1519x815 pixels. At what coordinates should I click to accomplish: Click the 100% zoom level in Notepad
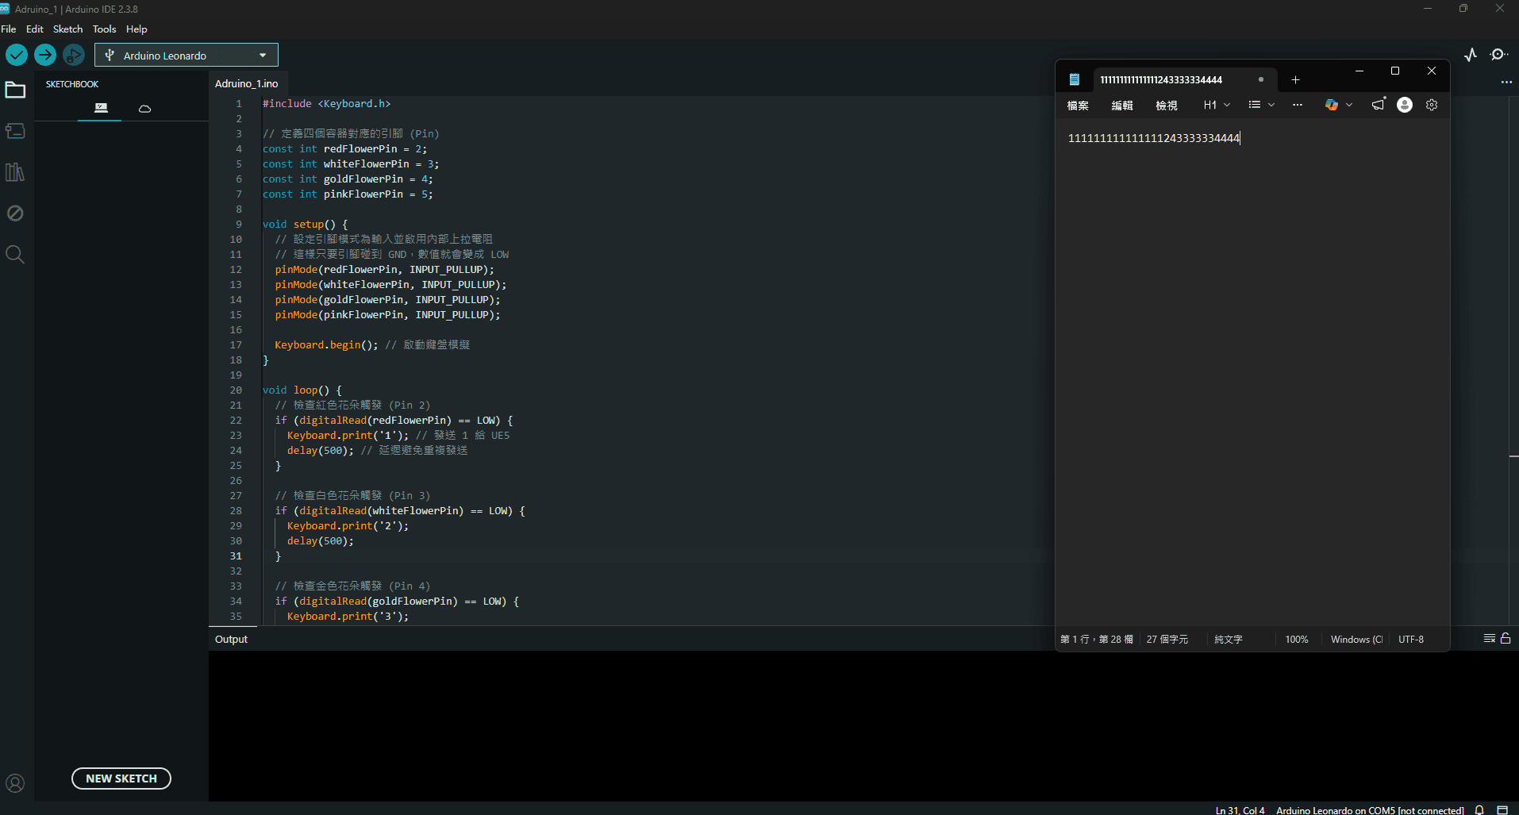(x=1297, y=639)
